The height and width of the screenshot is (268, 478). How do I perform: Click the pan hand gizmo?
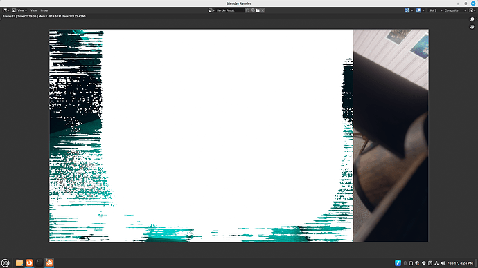coord(472,27)
